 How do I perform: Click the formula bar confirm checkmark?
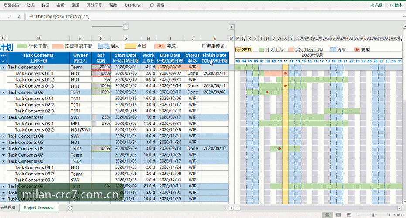pyautogui.click(x=9, y=17)
